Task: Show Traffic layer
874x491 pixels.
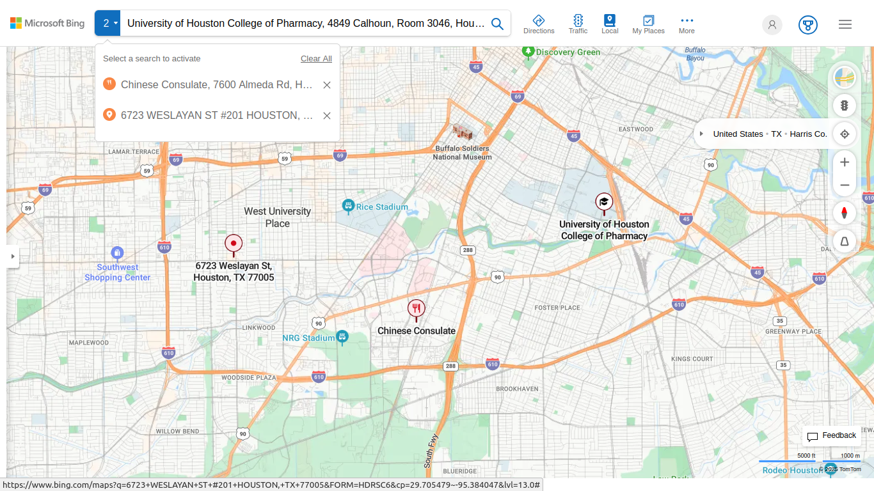Action: 578,24
